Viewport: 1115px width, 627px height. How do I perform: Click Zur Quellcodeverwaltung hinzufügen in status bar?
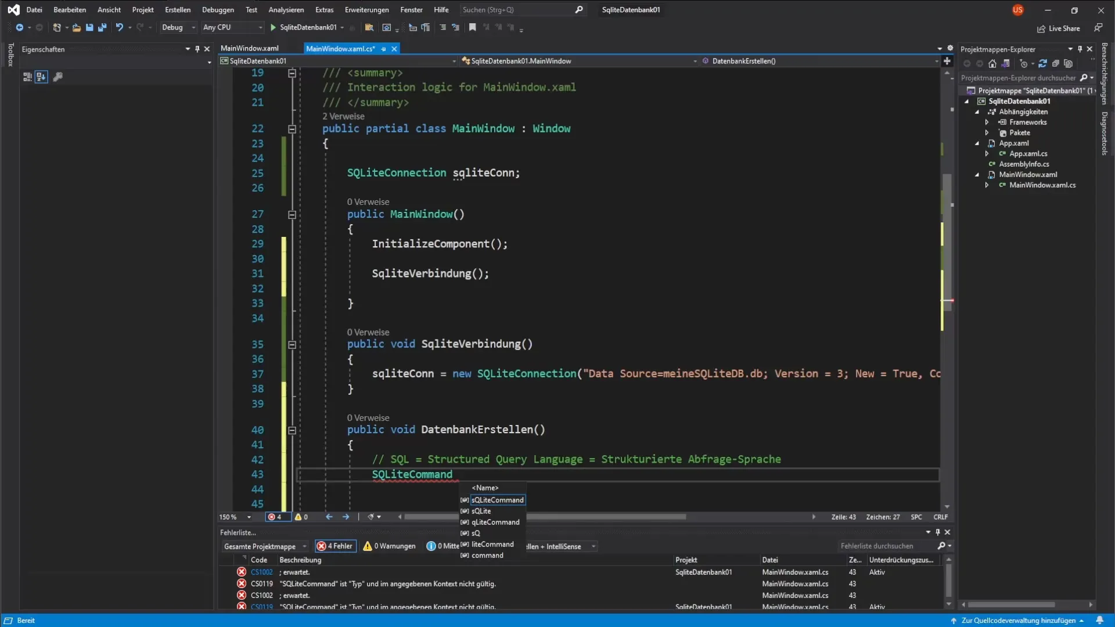[1017, 621]
